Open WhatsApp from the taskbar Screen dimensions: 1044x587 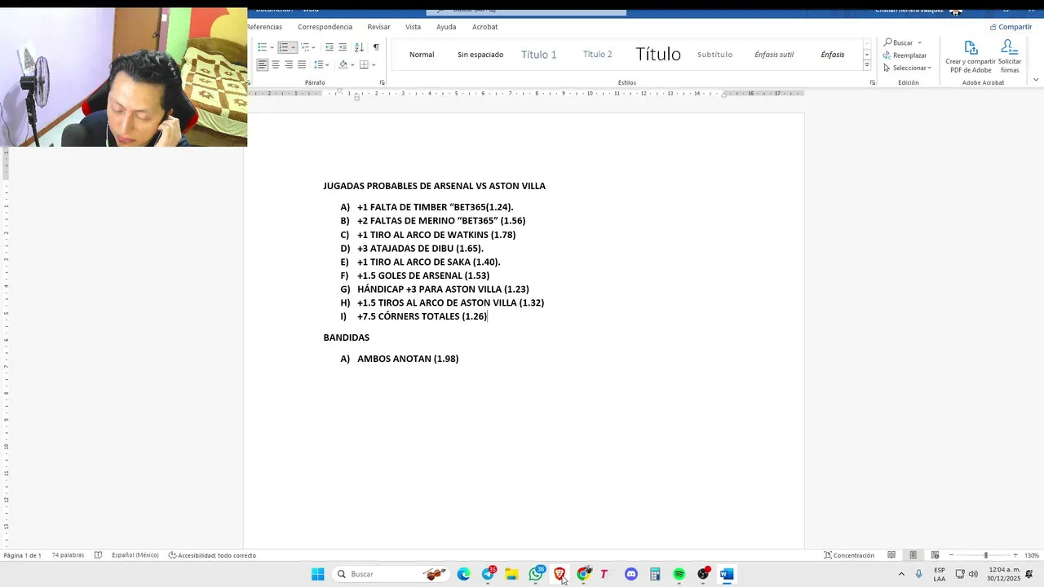[536, 574]
